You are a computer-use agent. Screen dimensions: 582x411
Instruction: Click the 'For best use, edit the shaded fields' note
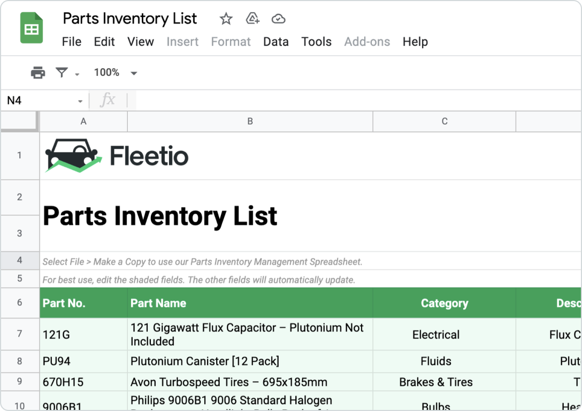point(198,280)
